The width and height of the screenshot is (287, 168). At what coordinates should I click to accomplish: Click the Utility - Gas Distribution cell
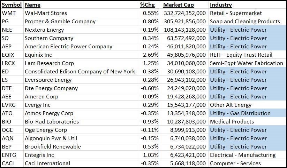(240, 113)
